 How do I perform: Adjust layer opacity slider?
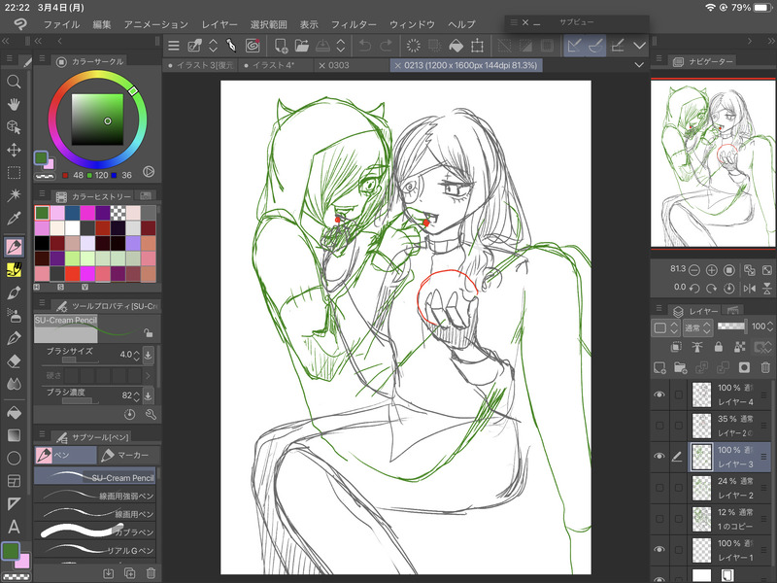pyautogui.click(x=731, y=326)
